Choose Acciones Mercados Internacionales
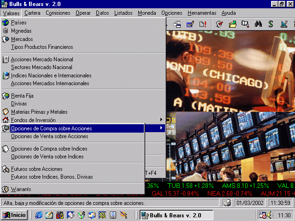This screenshot has height=221, width=295. click(83, 83)
